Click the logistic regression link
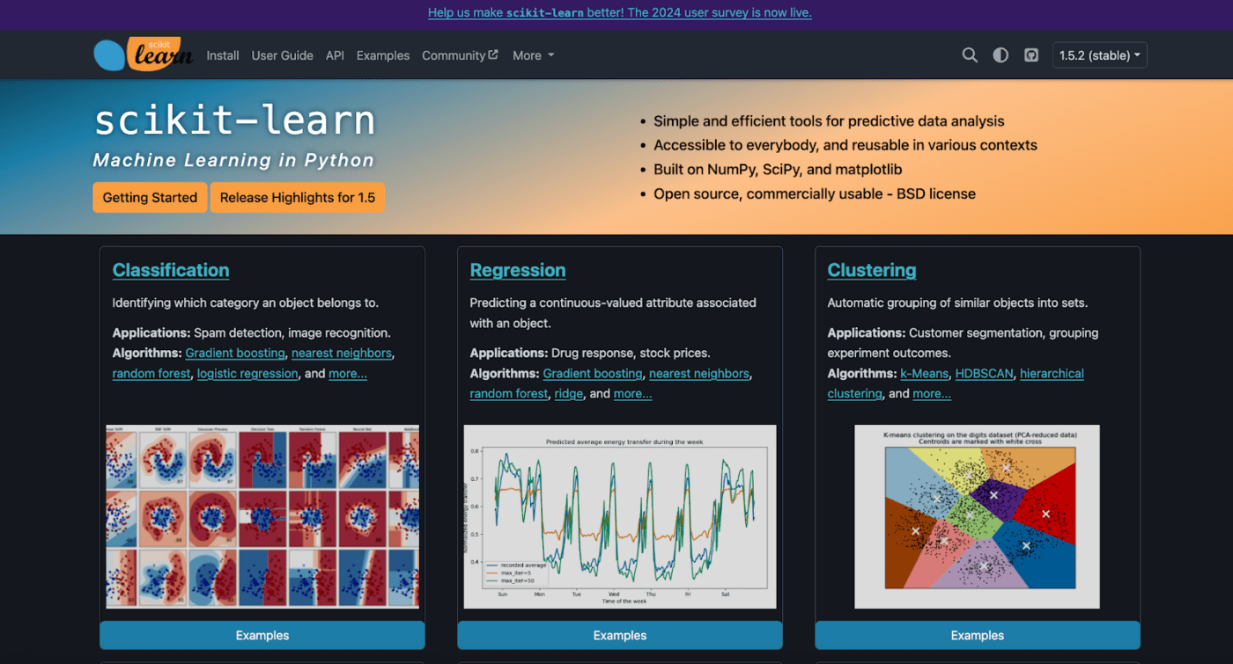Viewport: 1233px width, 664px height. (247, 374)
